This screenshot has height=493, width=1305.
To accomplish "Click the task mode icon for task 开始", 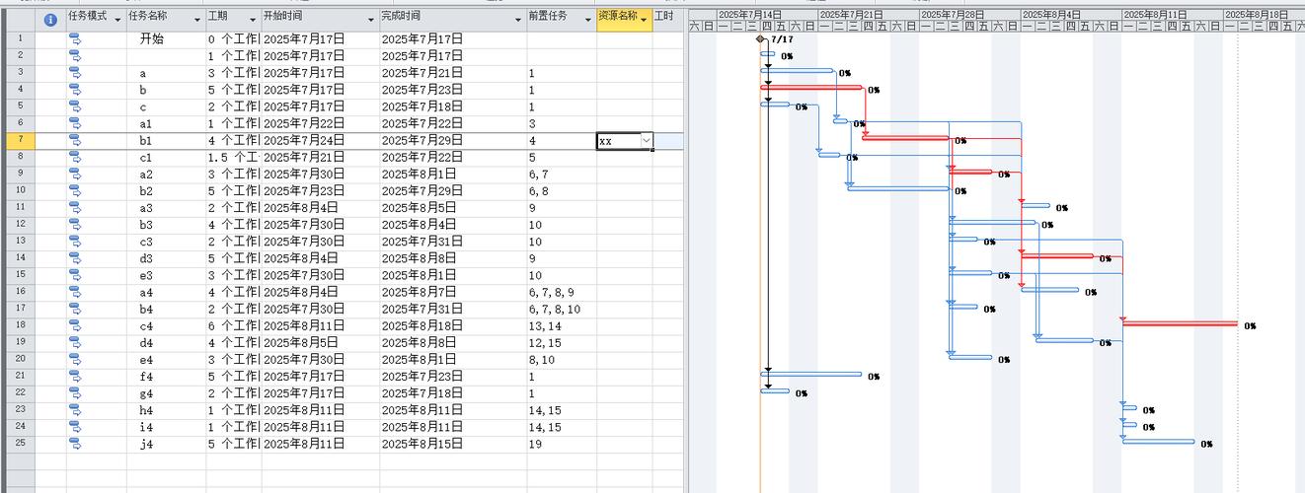I will (x=75, y=39).
